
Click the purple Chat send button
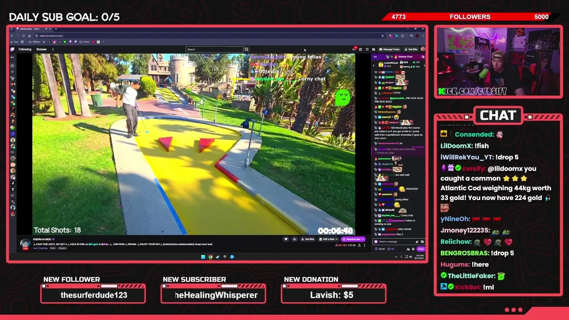[421, 249]
